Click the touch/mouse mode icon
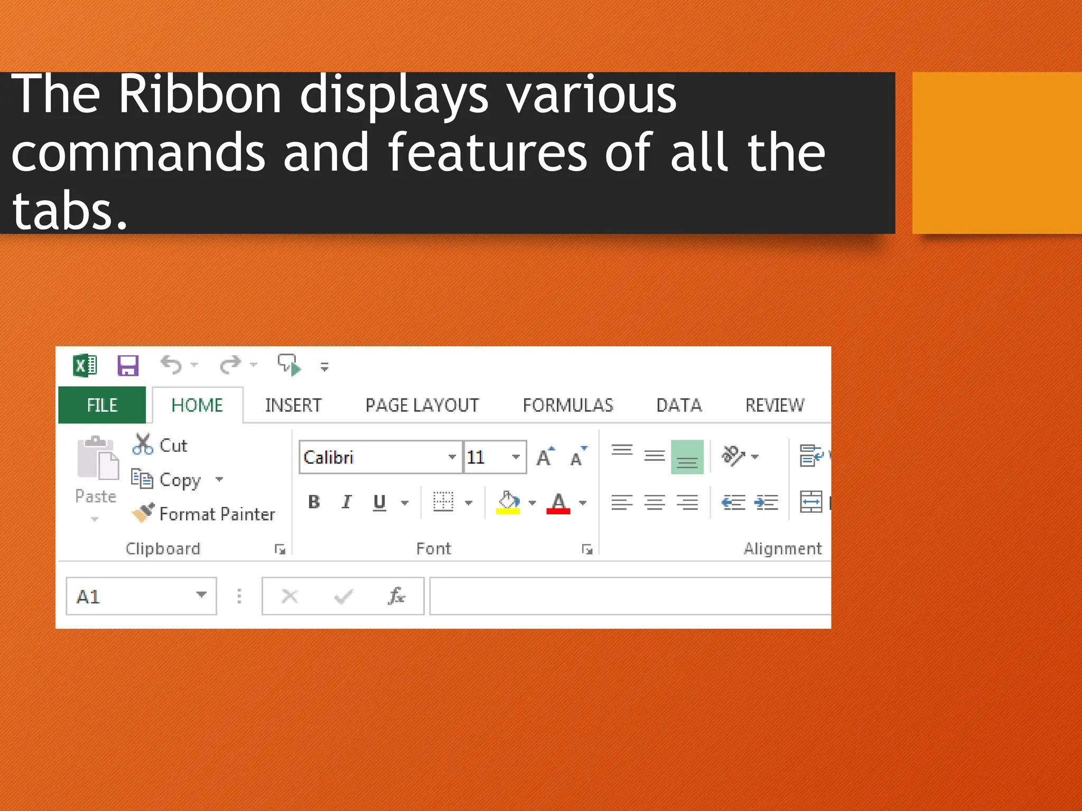 (290, 365)
